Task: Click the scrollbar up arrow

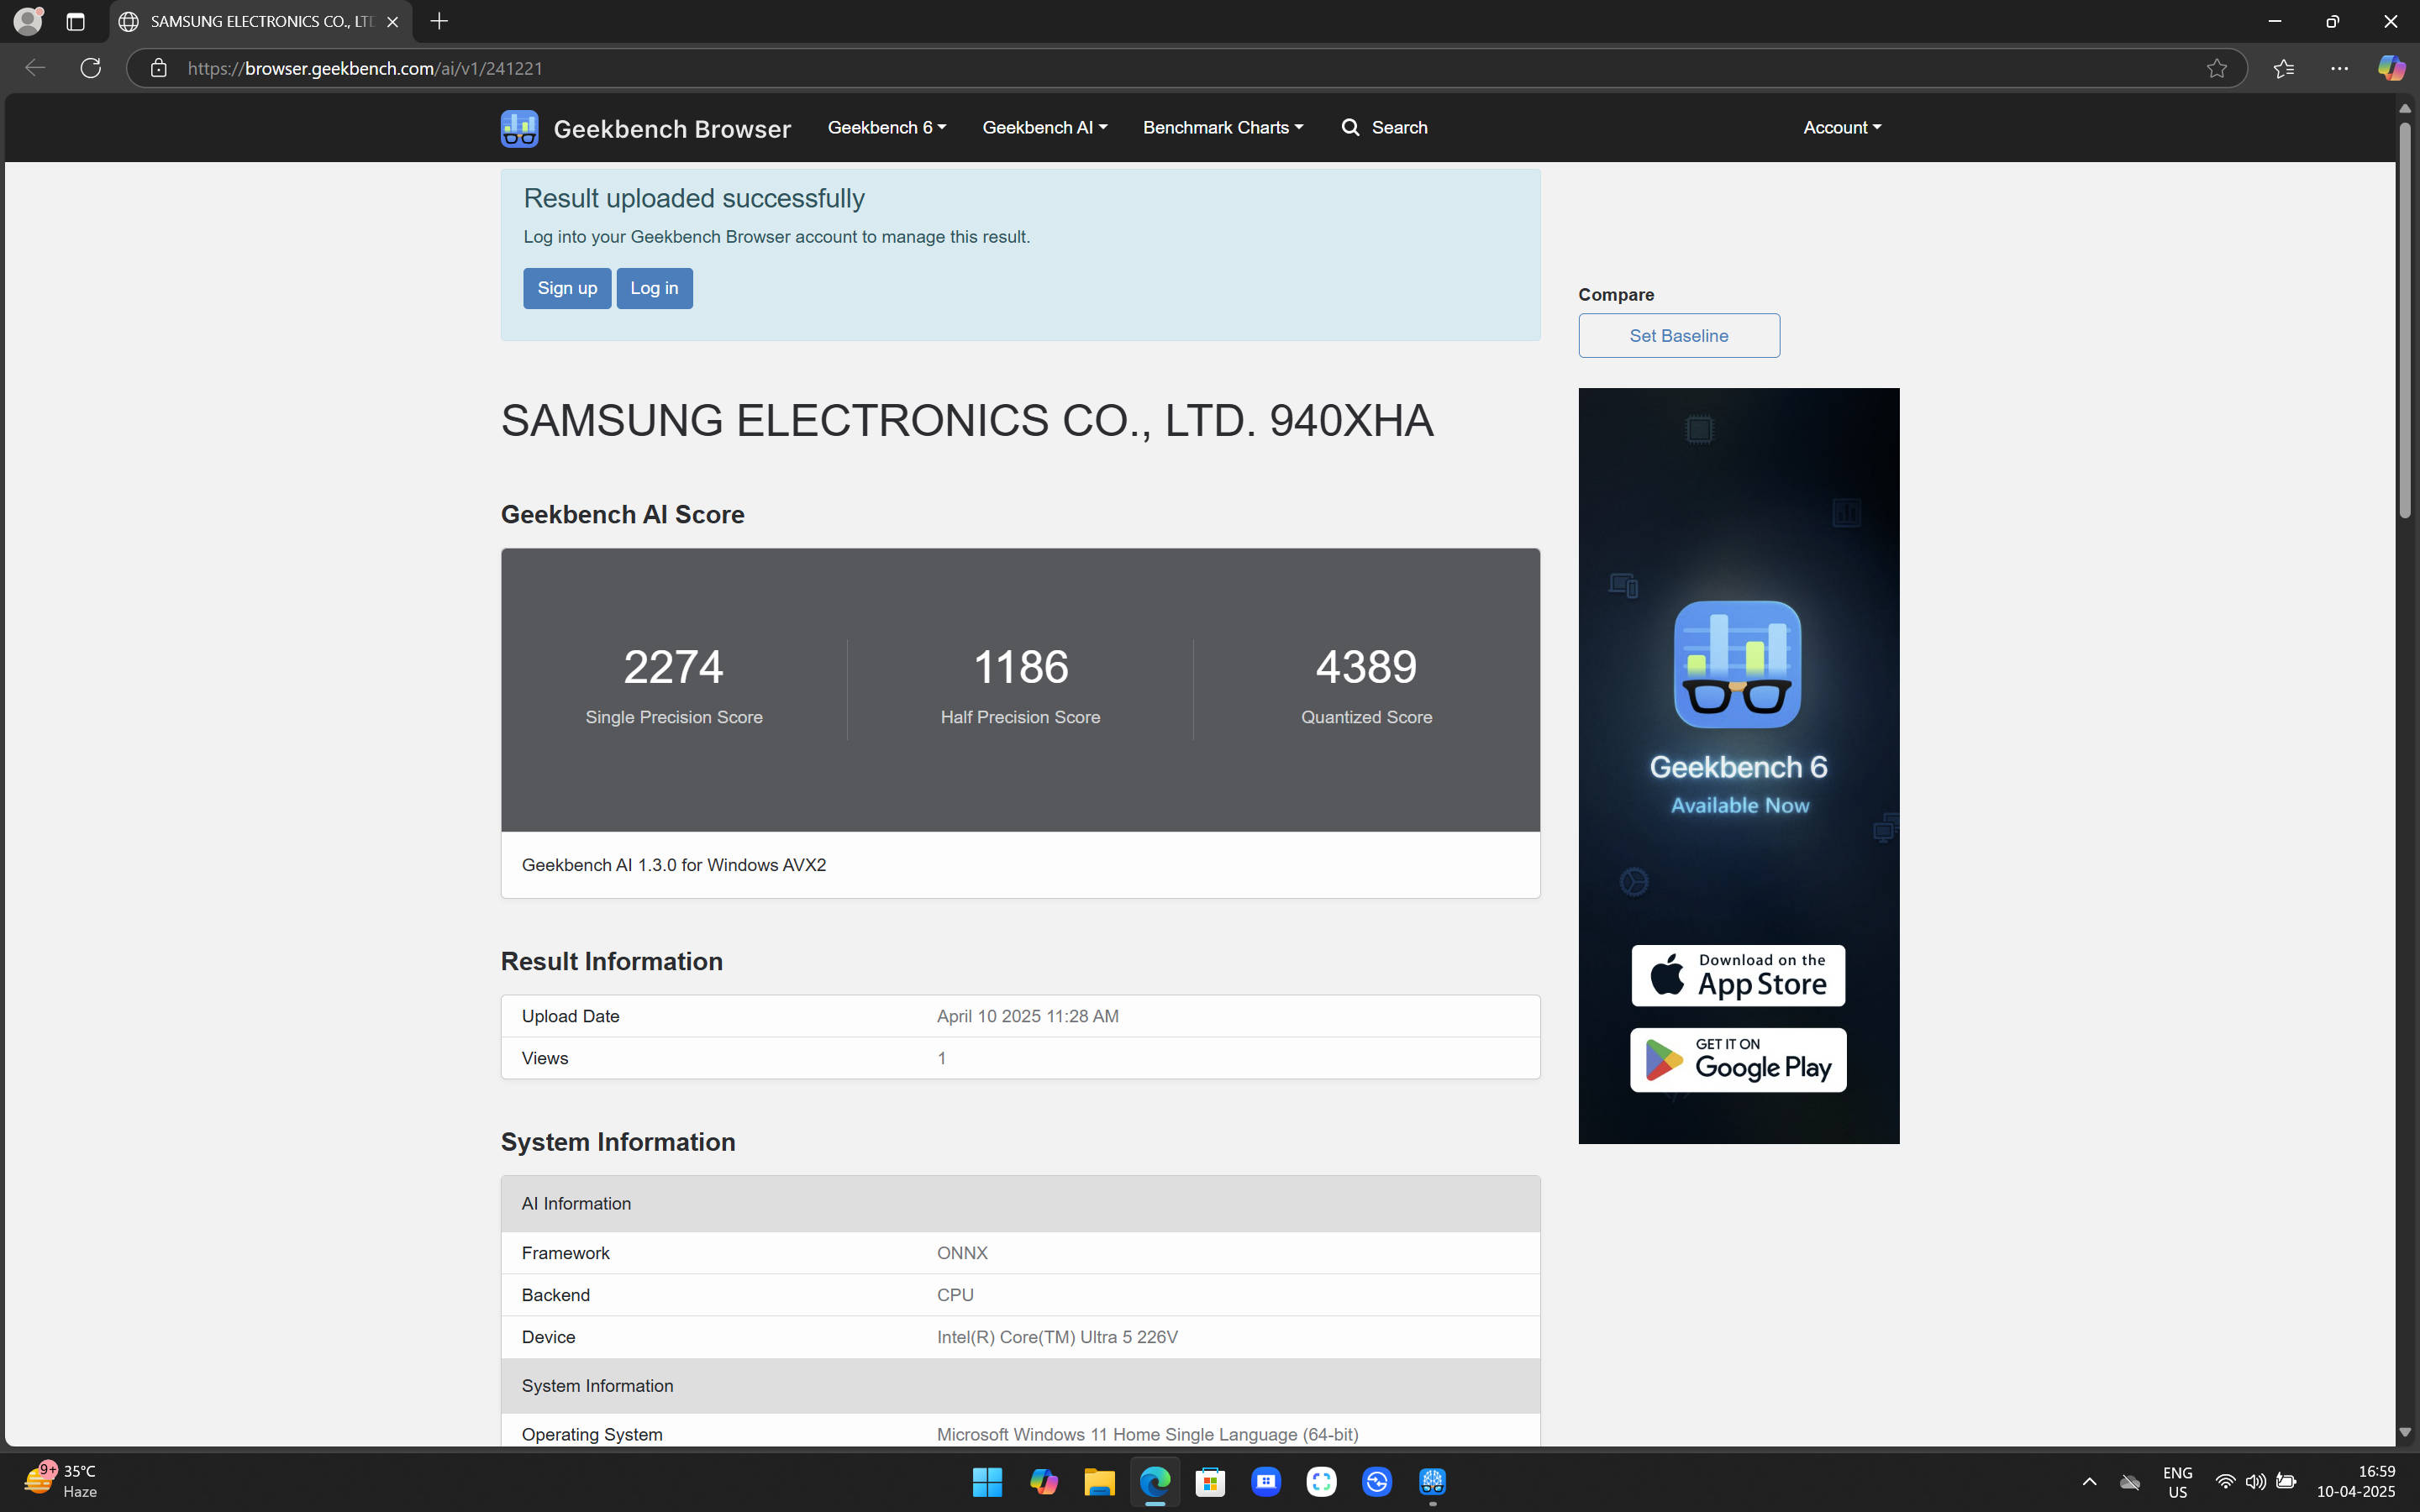Action: coord(2404,108)
